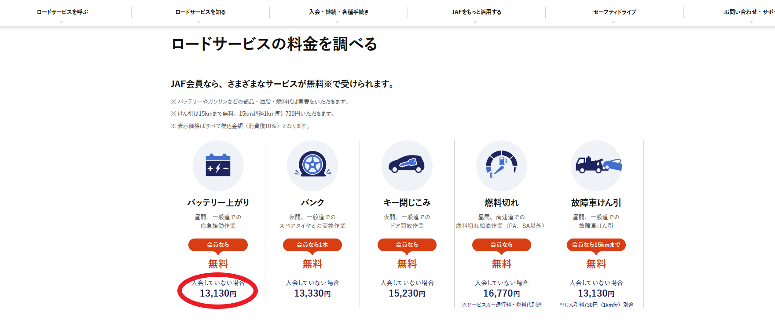Click the 15,230円 price under キー閉じこみ

pos(407,294)
